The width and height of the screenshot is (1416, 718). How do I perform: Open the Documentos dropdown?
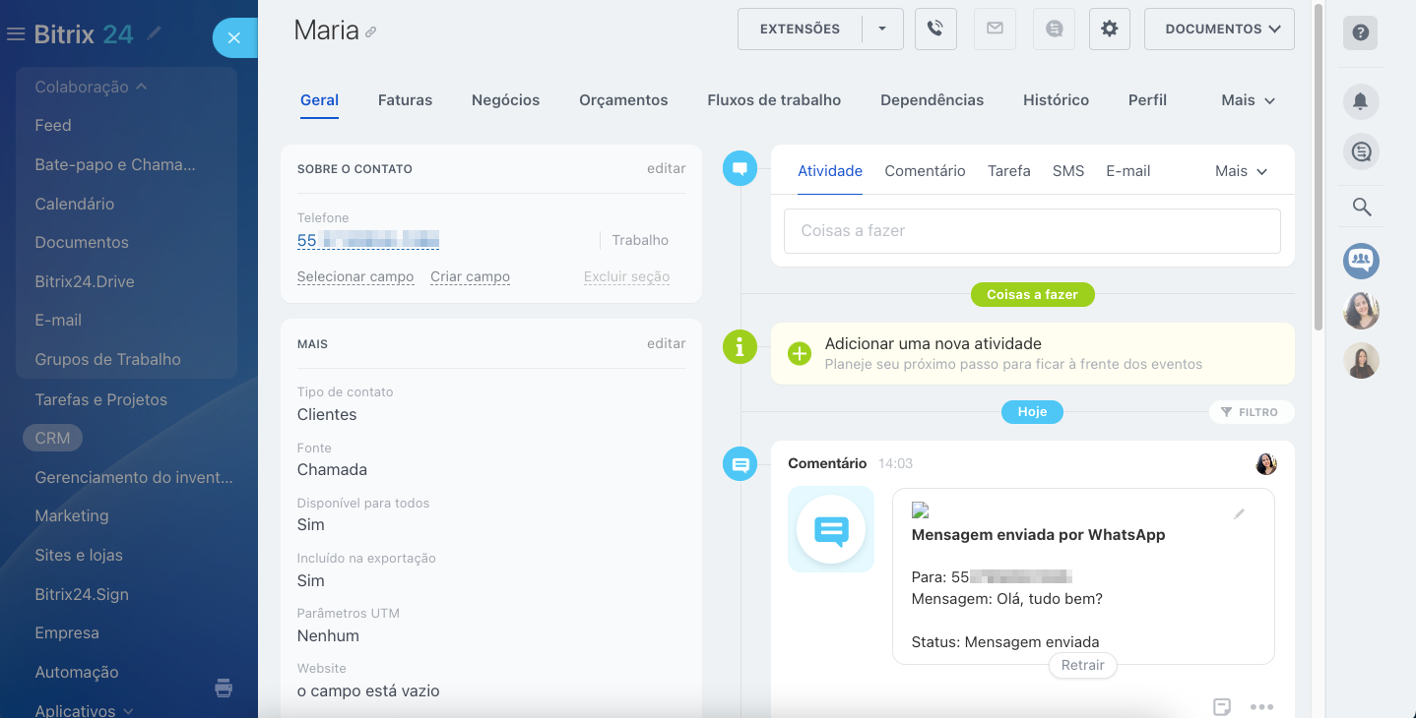pyautogui.click(x=1219, y=30)
